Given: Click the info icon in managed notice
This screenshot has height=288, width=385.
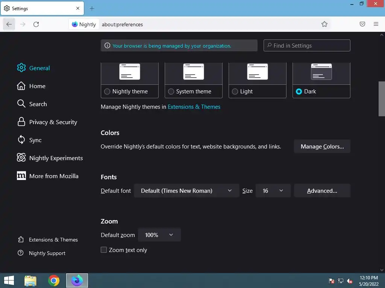Looking at the screenshot, I should tap(107, 45).
